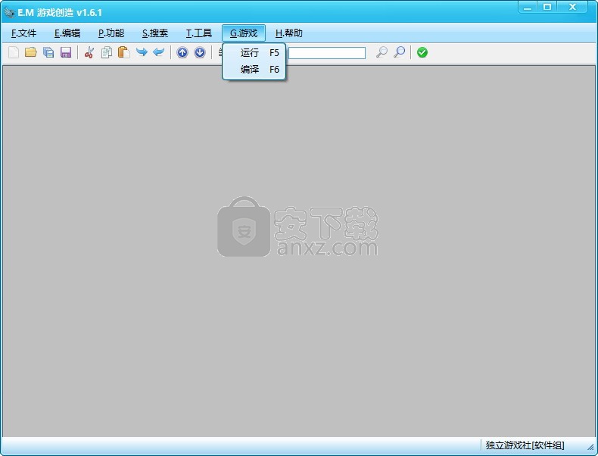Screen dimensions: 598x456
Task: Choose 运行 F5 from the menu
Action: click(x=254, y=53)
